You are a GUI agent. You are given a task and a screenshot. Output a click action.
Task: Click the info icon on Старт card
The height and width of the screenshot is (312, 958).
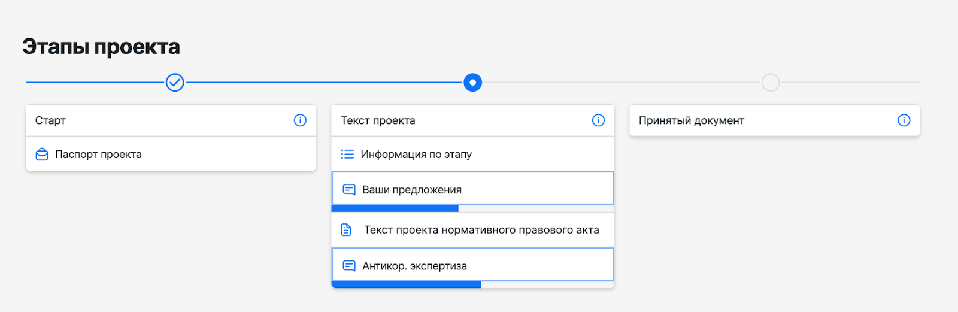pyautogui.click(x=300, y=120)
